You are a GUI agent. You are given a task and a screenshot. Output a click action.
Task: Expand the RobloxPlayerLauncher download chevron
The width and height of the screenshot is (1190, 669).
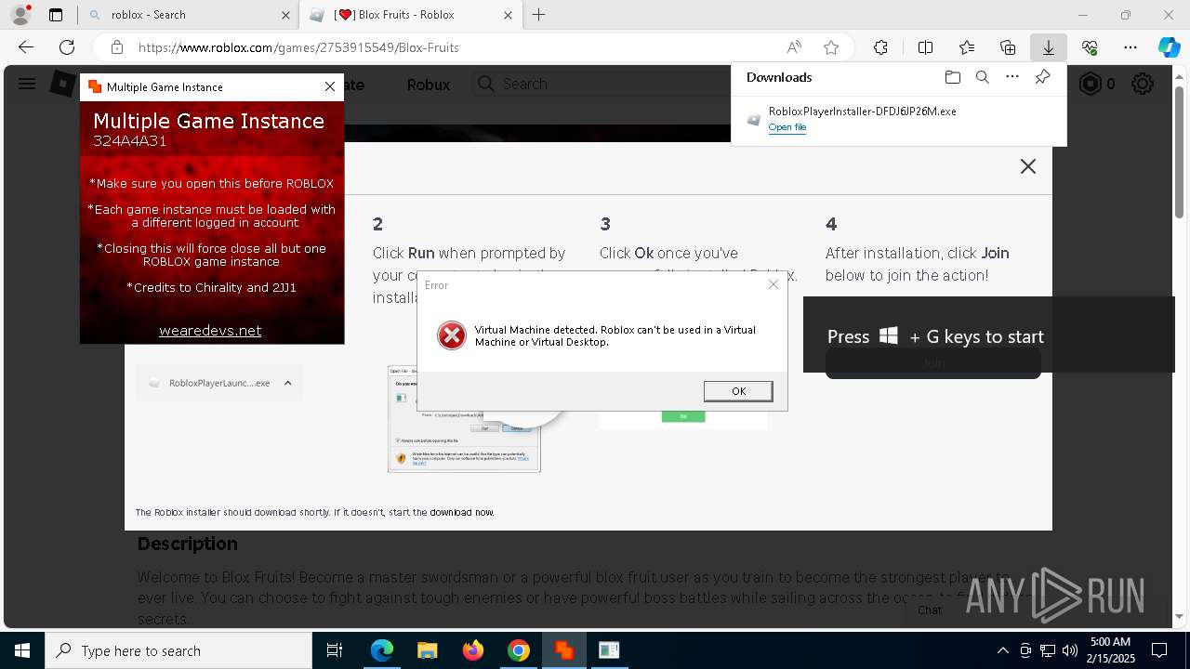click(x=287, y=383)
